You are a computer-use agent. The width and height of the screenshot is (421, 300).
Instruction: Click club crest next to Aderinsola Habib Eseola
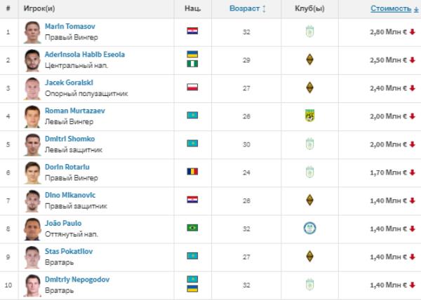coord(309,60)
